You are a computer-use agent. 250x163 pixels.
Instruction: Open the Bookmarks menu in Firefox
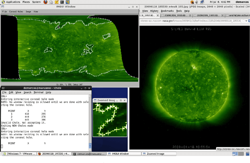tap(168, 11)
